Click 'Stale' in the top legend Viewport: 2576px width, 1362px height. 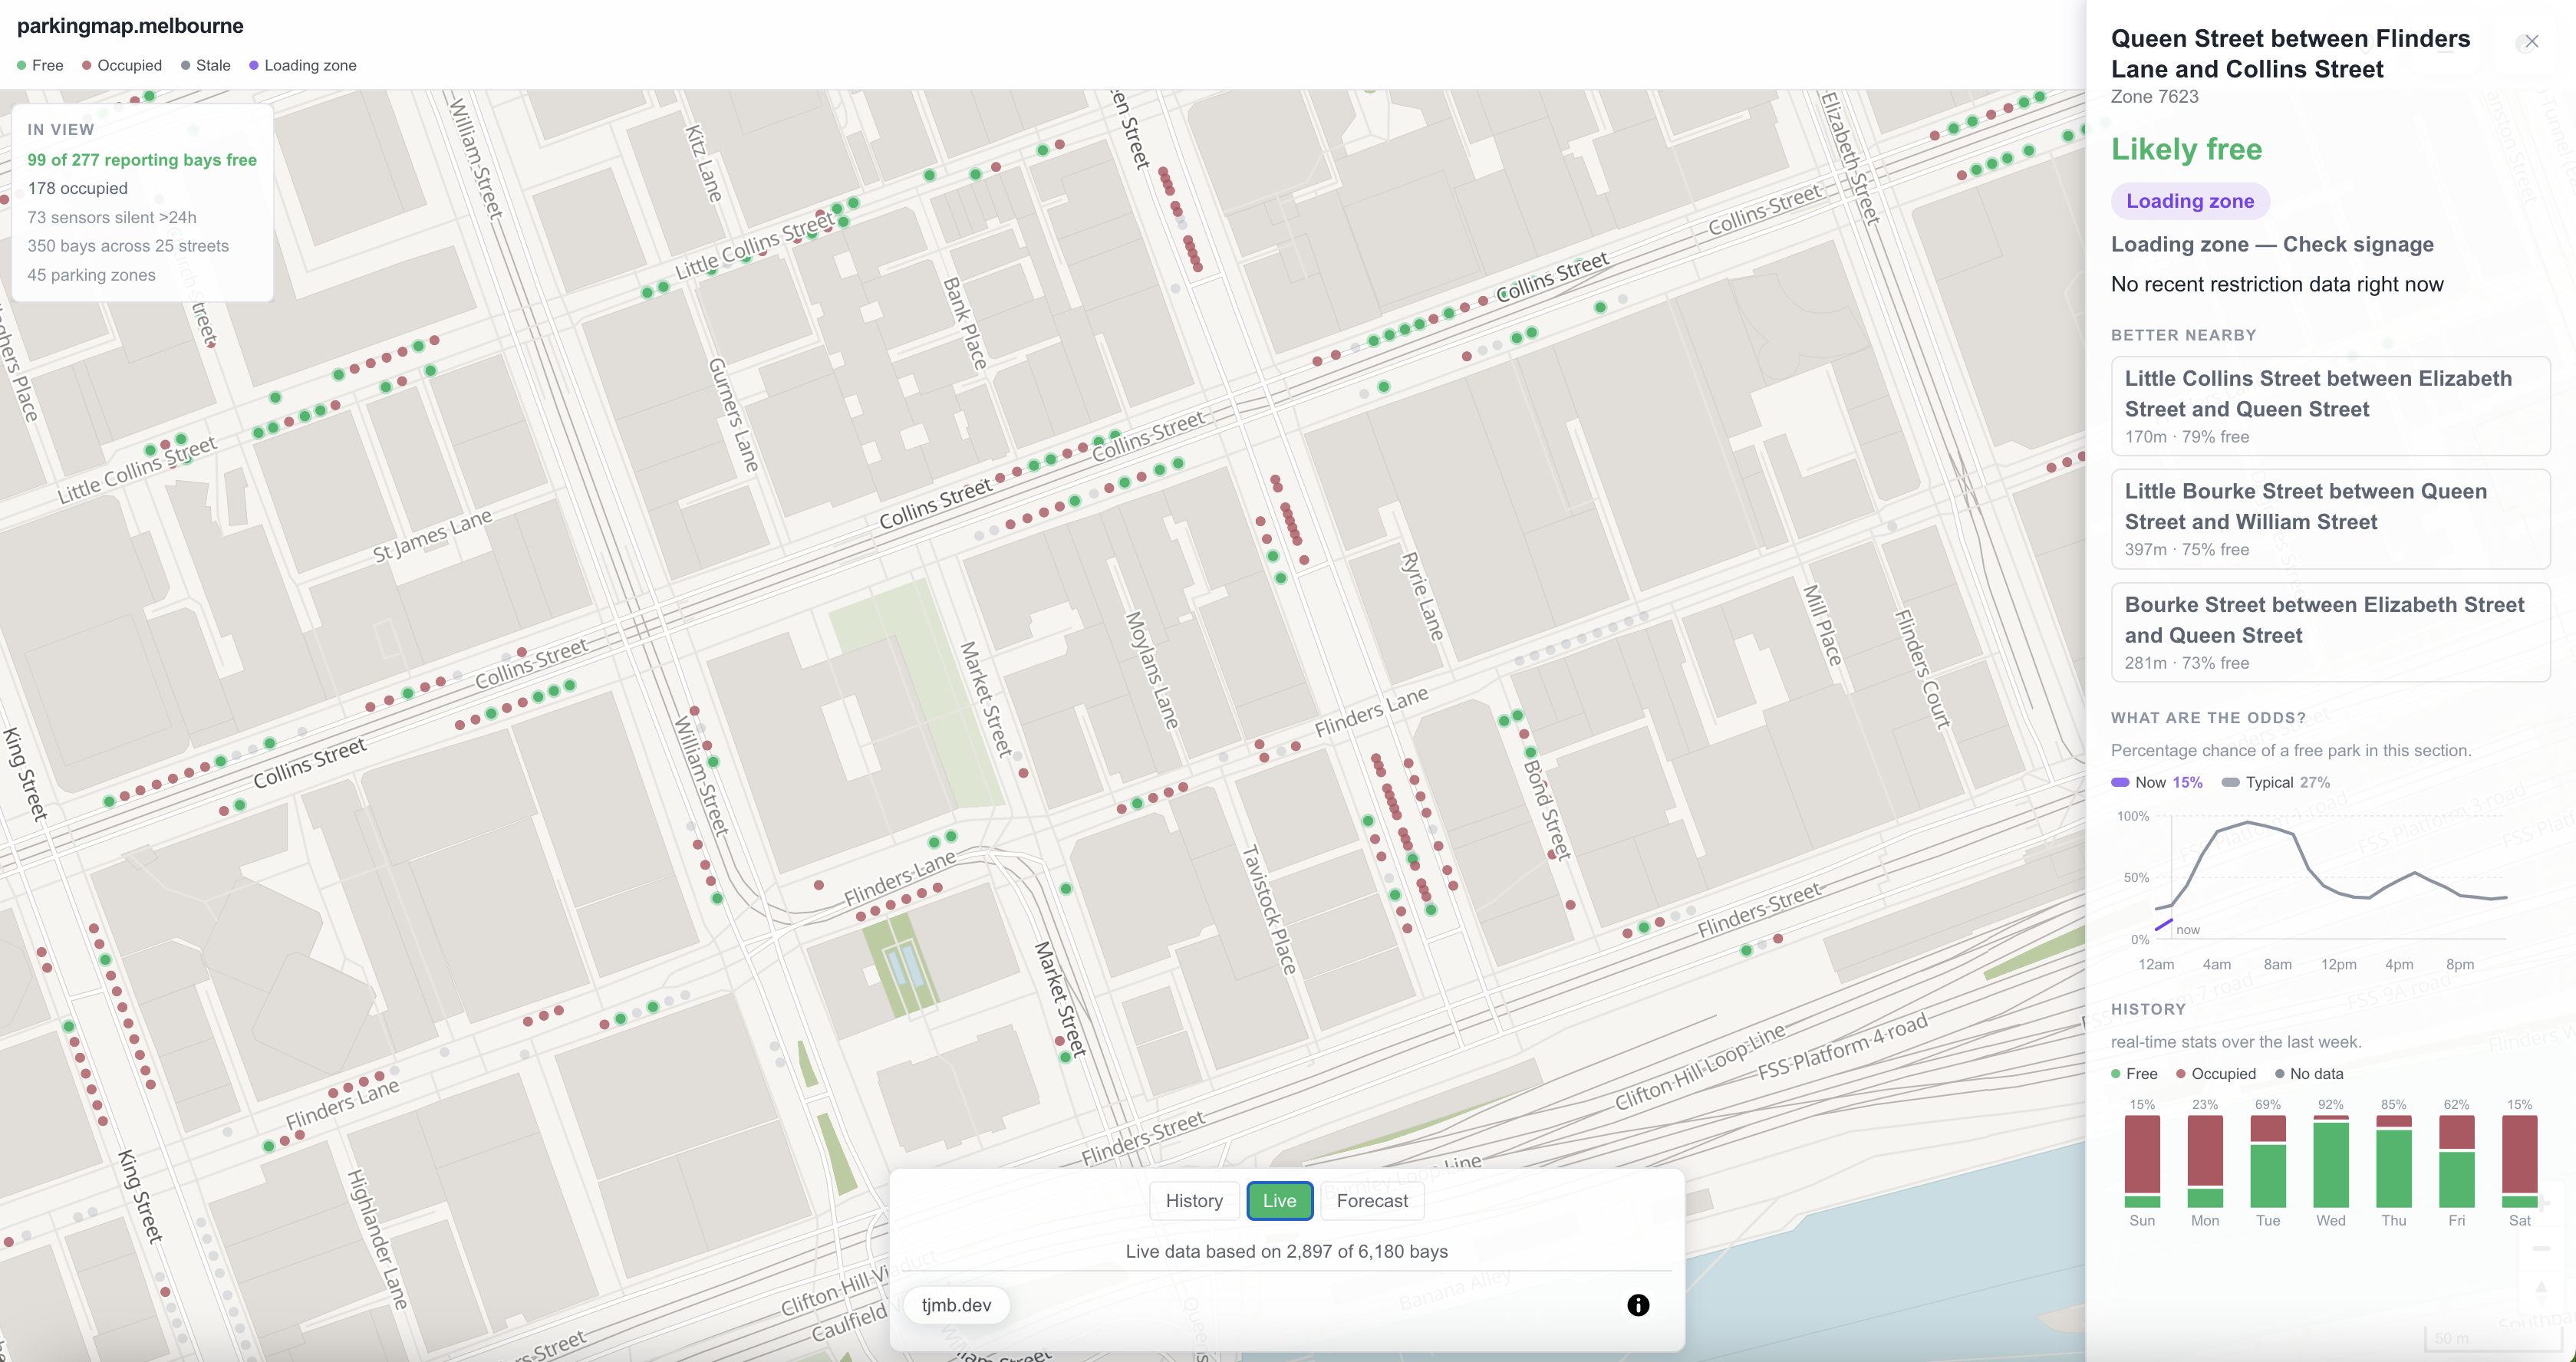pos(206,65)
